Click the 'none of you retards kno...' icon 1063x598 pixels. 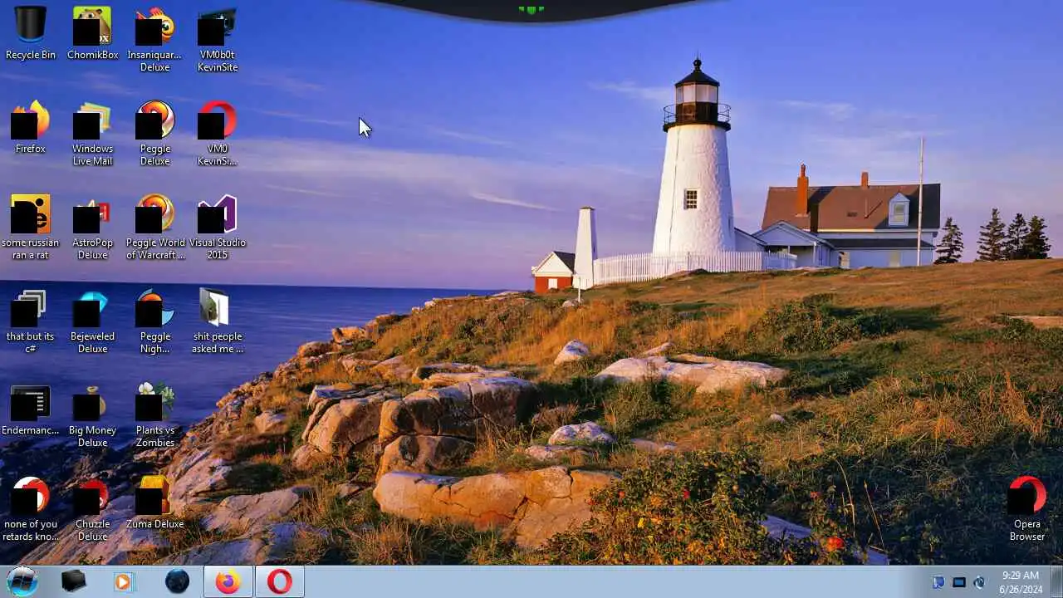point(31,508)
